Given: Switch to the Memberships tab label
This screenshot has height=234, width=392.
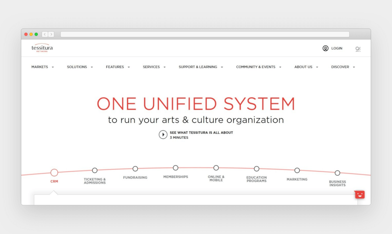Looking at the screenshot, I should pyautogui.click(x=176, y=177).
